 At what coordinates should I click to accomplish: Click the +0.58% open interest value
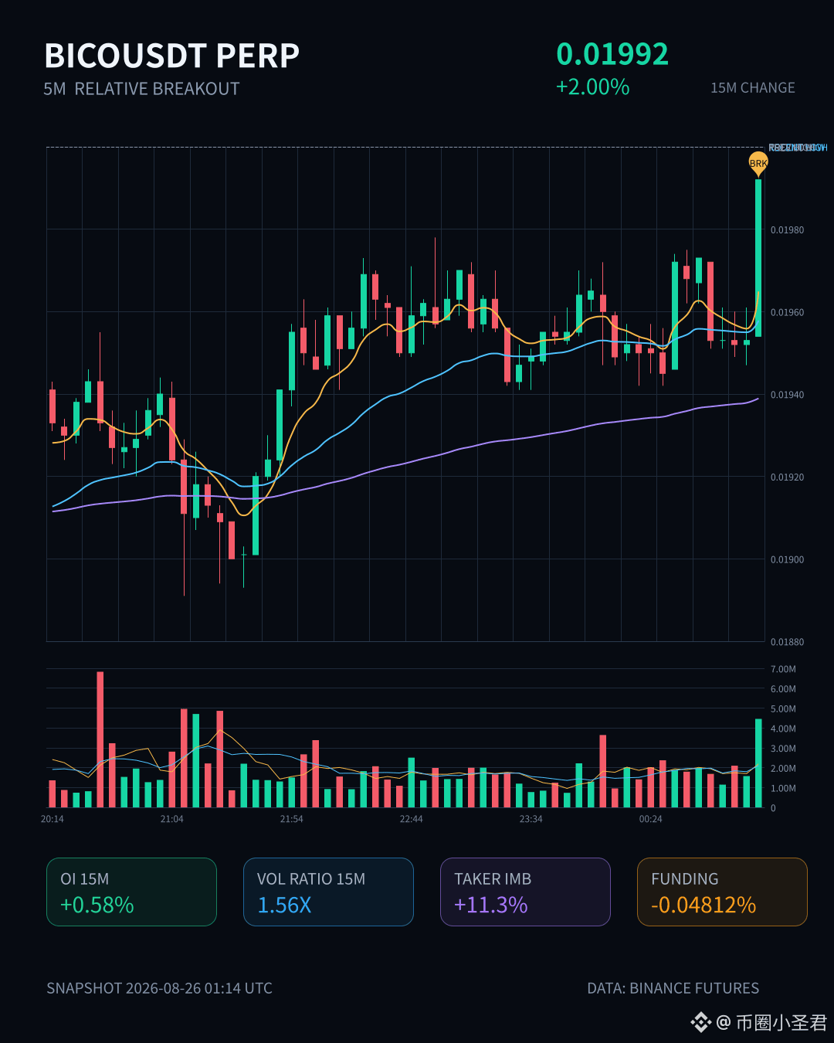[x=97, y=905]
